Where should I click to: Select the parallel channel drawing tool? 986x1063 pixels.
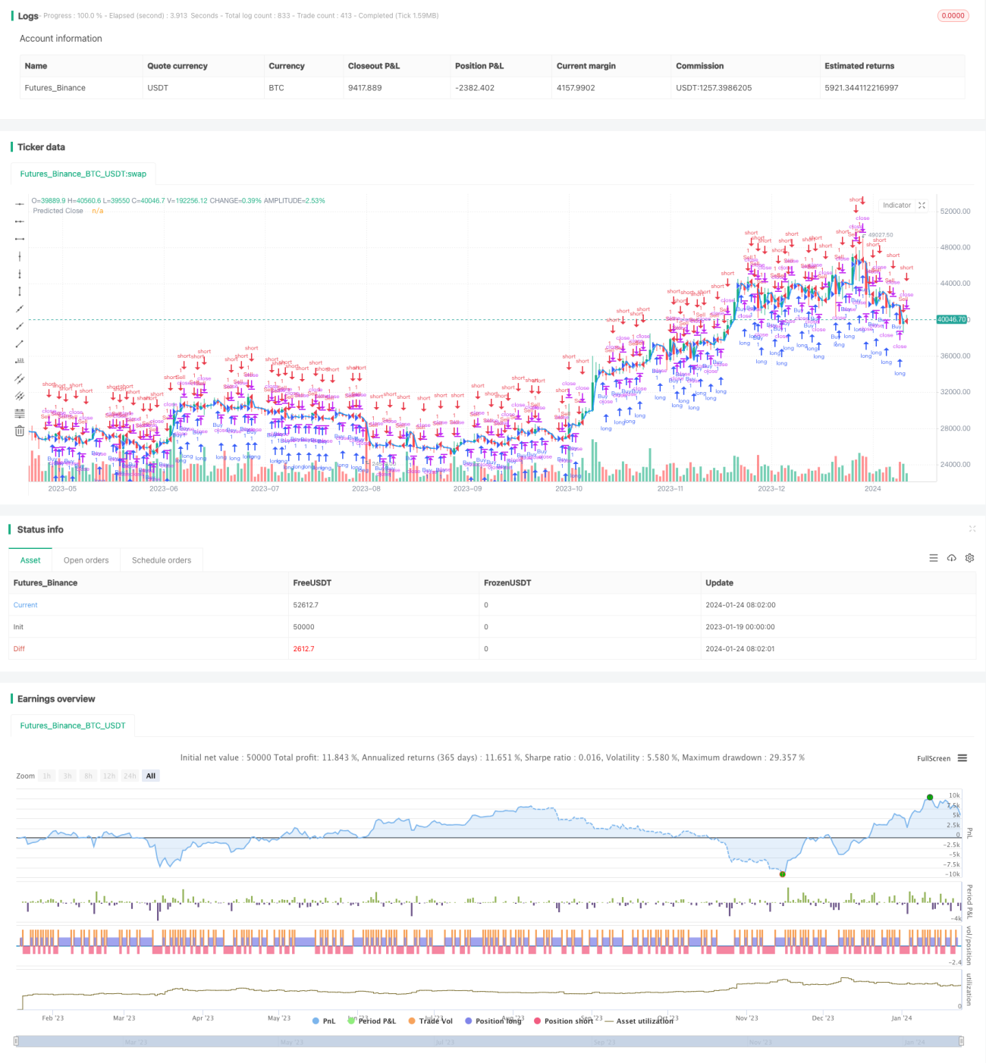click(x=20, y=378)
